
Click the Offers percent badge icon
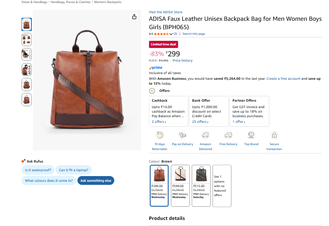point(152,91)
